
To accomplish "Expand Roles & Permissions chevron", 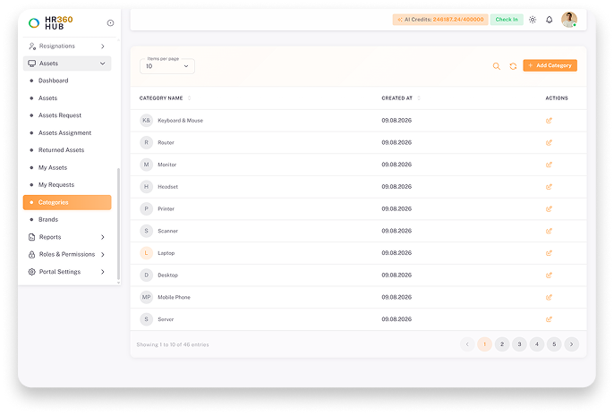I will [x=103, y=255].
